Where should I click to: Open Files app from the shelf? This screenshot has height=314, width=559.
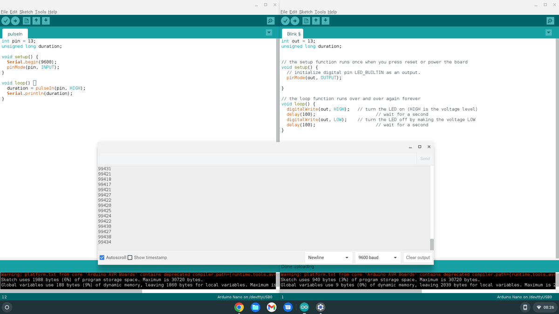tap(255, 307)
